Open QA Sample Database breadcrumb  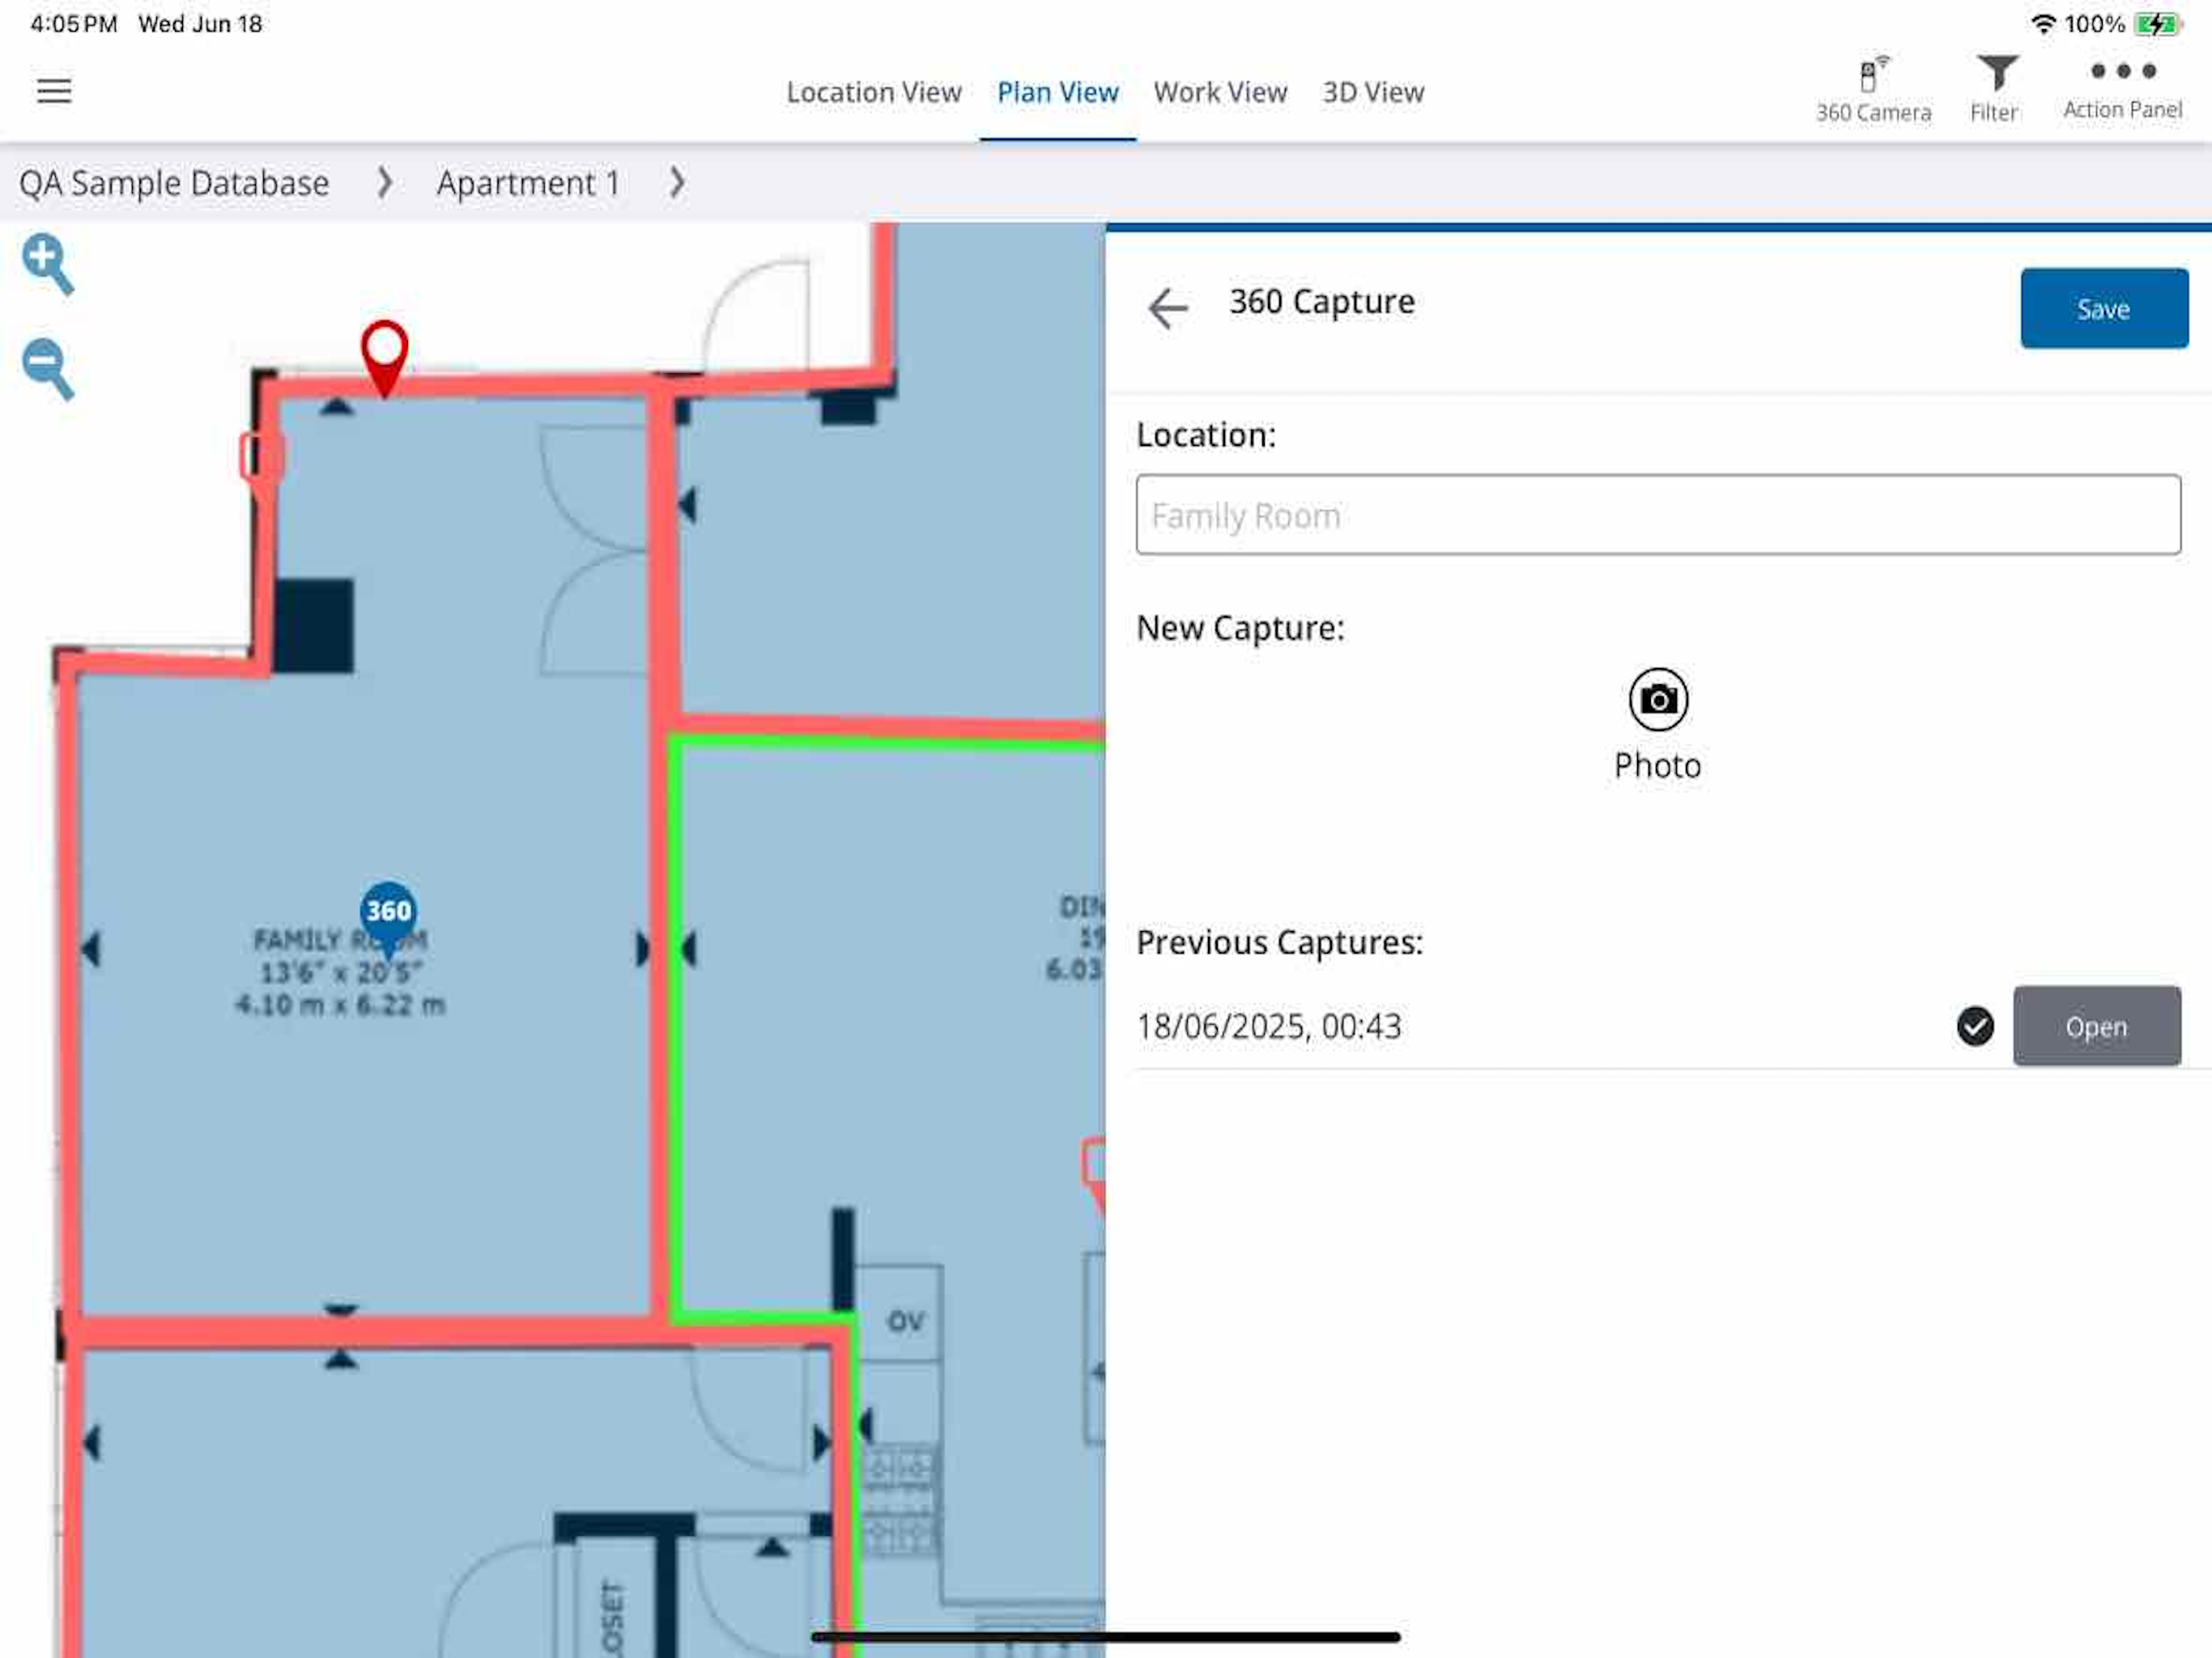174,183
